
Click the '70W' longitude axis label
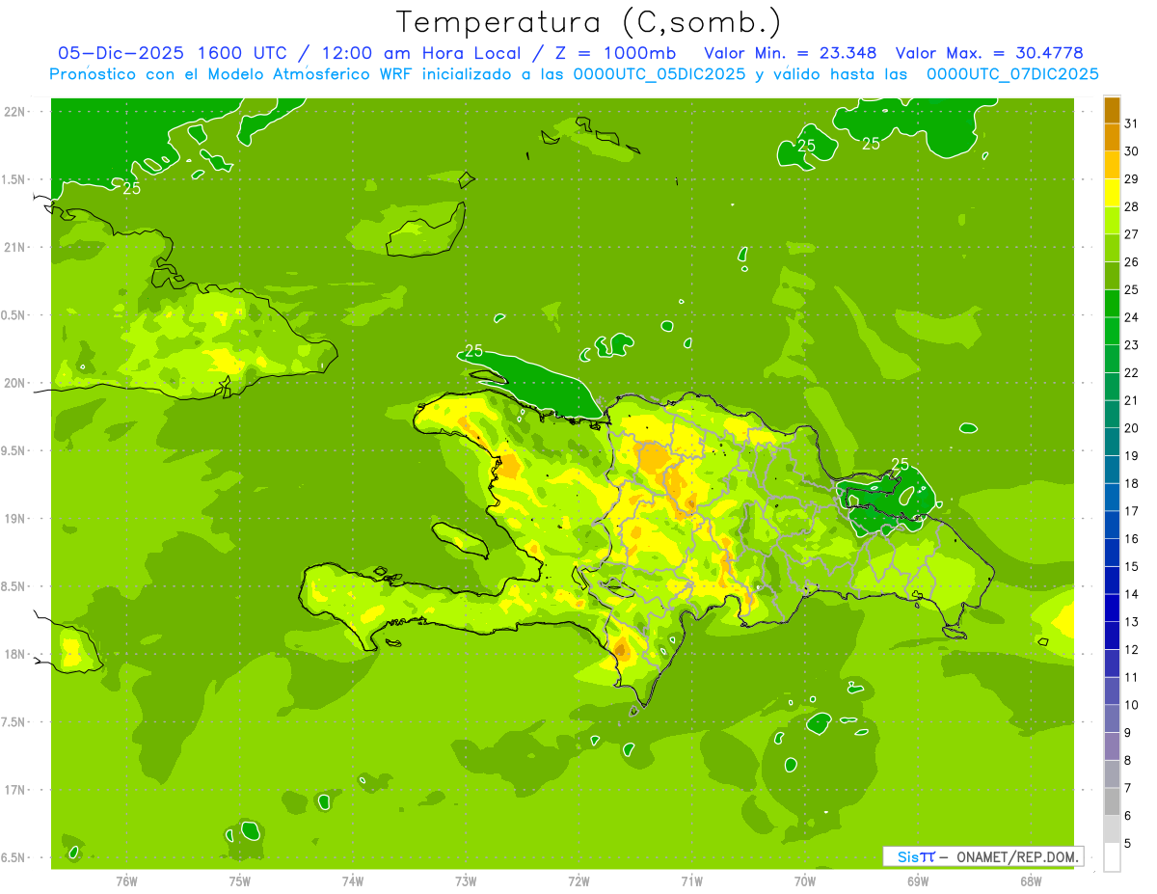tap(805, 881)
